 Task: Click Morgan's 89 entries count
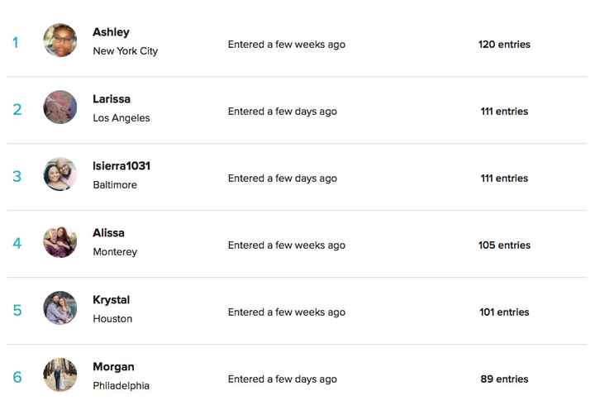[504, 379]
